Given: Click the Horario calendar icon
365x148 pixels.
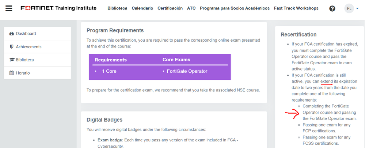Looking at the screenshot, I should coord(12,73).
